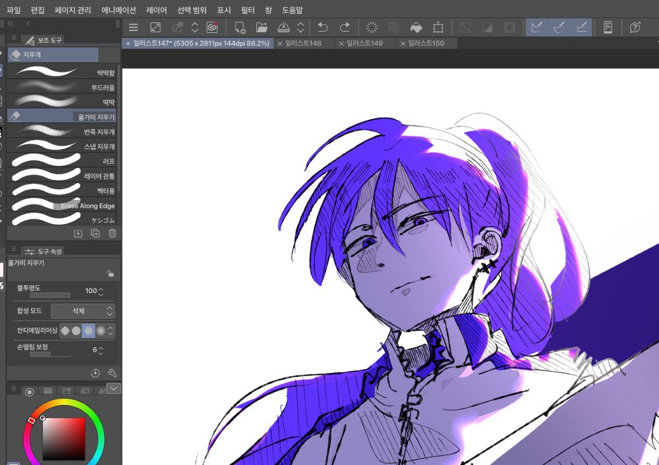This screenshot has height=465, width=659.
Task: Click the single left arrow panel collapse
Action: [x=28, y=24]
